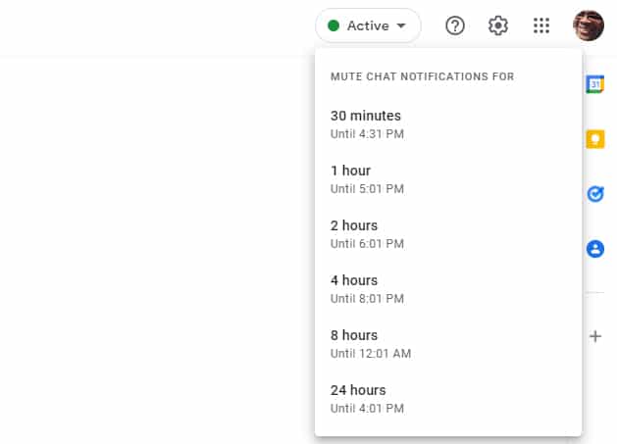Open the Help question mark icon
The width and height of the screenshot is (617, 444).
[x=455, y=25]
